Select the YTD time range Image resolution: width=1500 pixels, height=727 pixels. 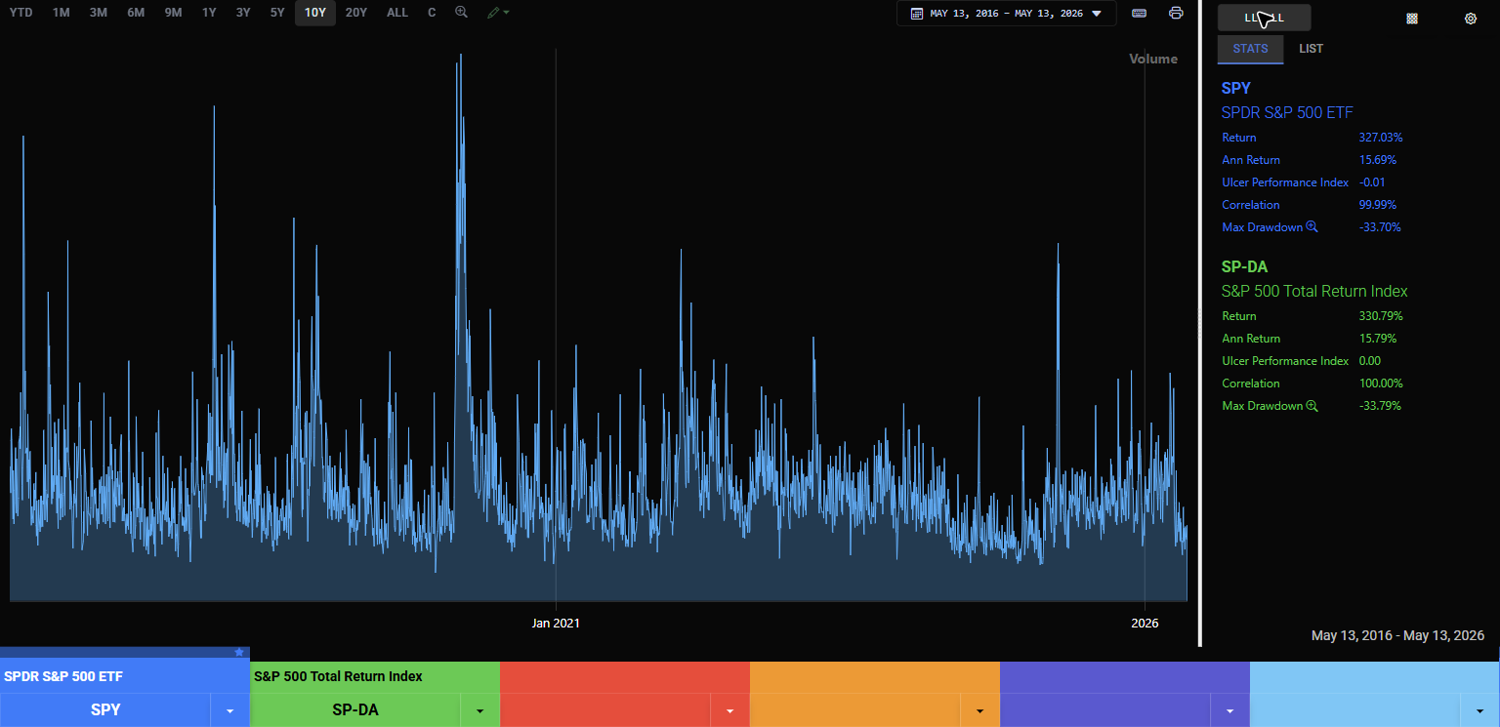coord(21,13)
